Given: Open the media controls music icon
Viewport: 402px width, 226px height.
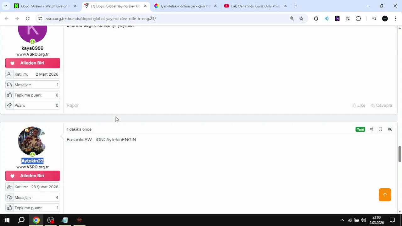Looking at the screenshot, I should (374, 19).
